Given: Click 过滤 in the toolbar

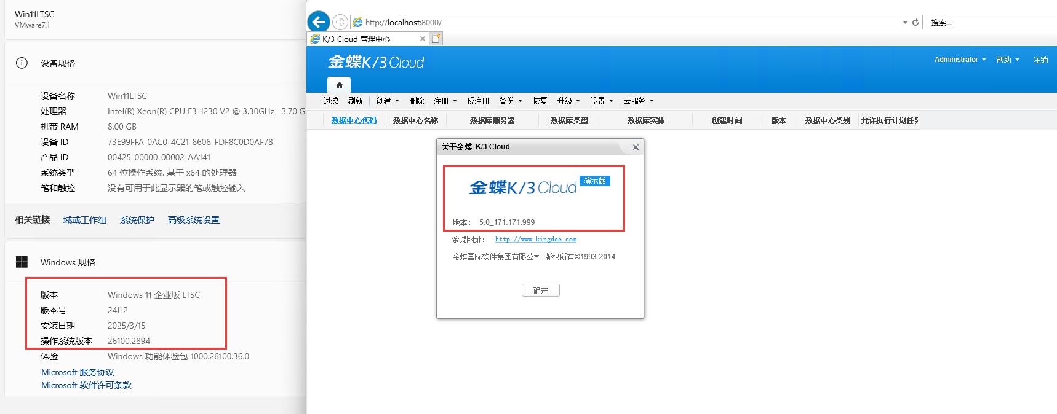Looking at the screenshot, I should (x=331, y=101).
